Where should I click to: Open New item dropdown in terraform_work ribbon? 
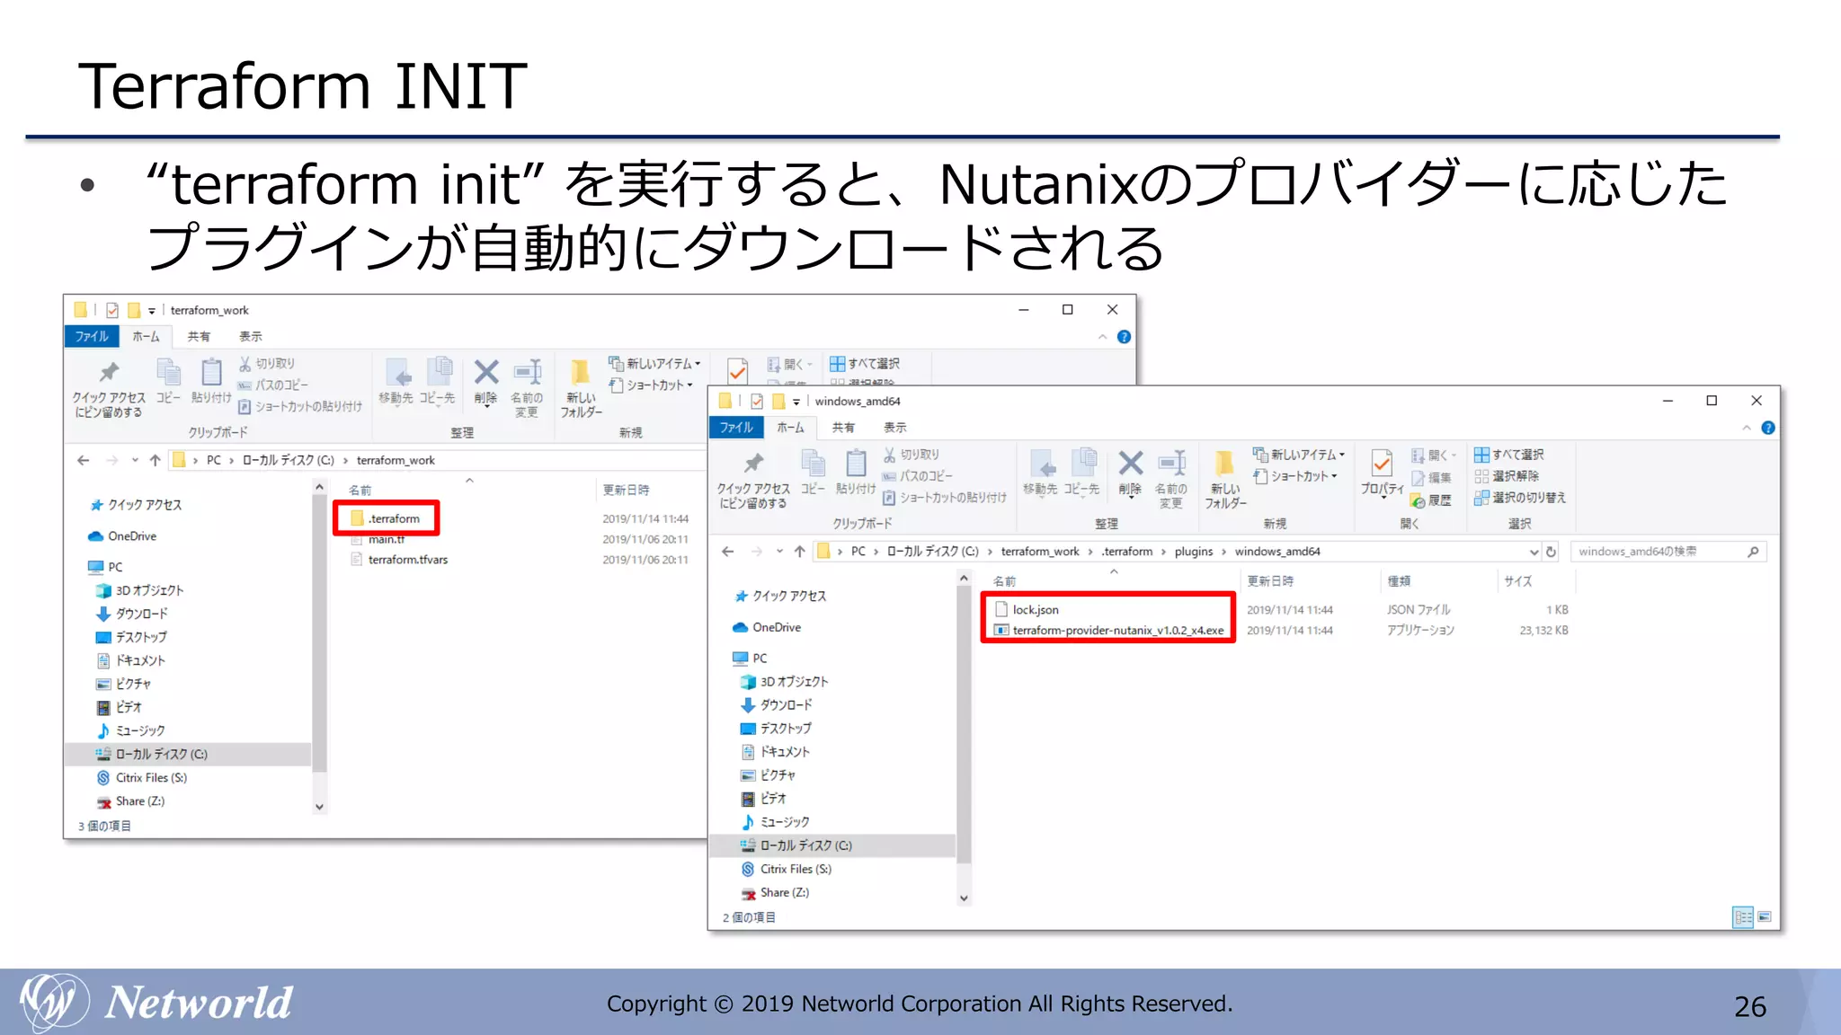pyautogui.click(x=654, y=364)
